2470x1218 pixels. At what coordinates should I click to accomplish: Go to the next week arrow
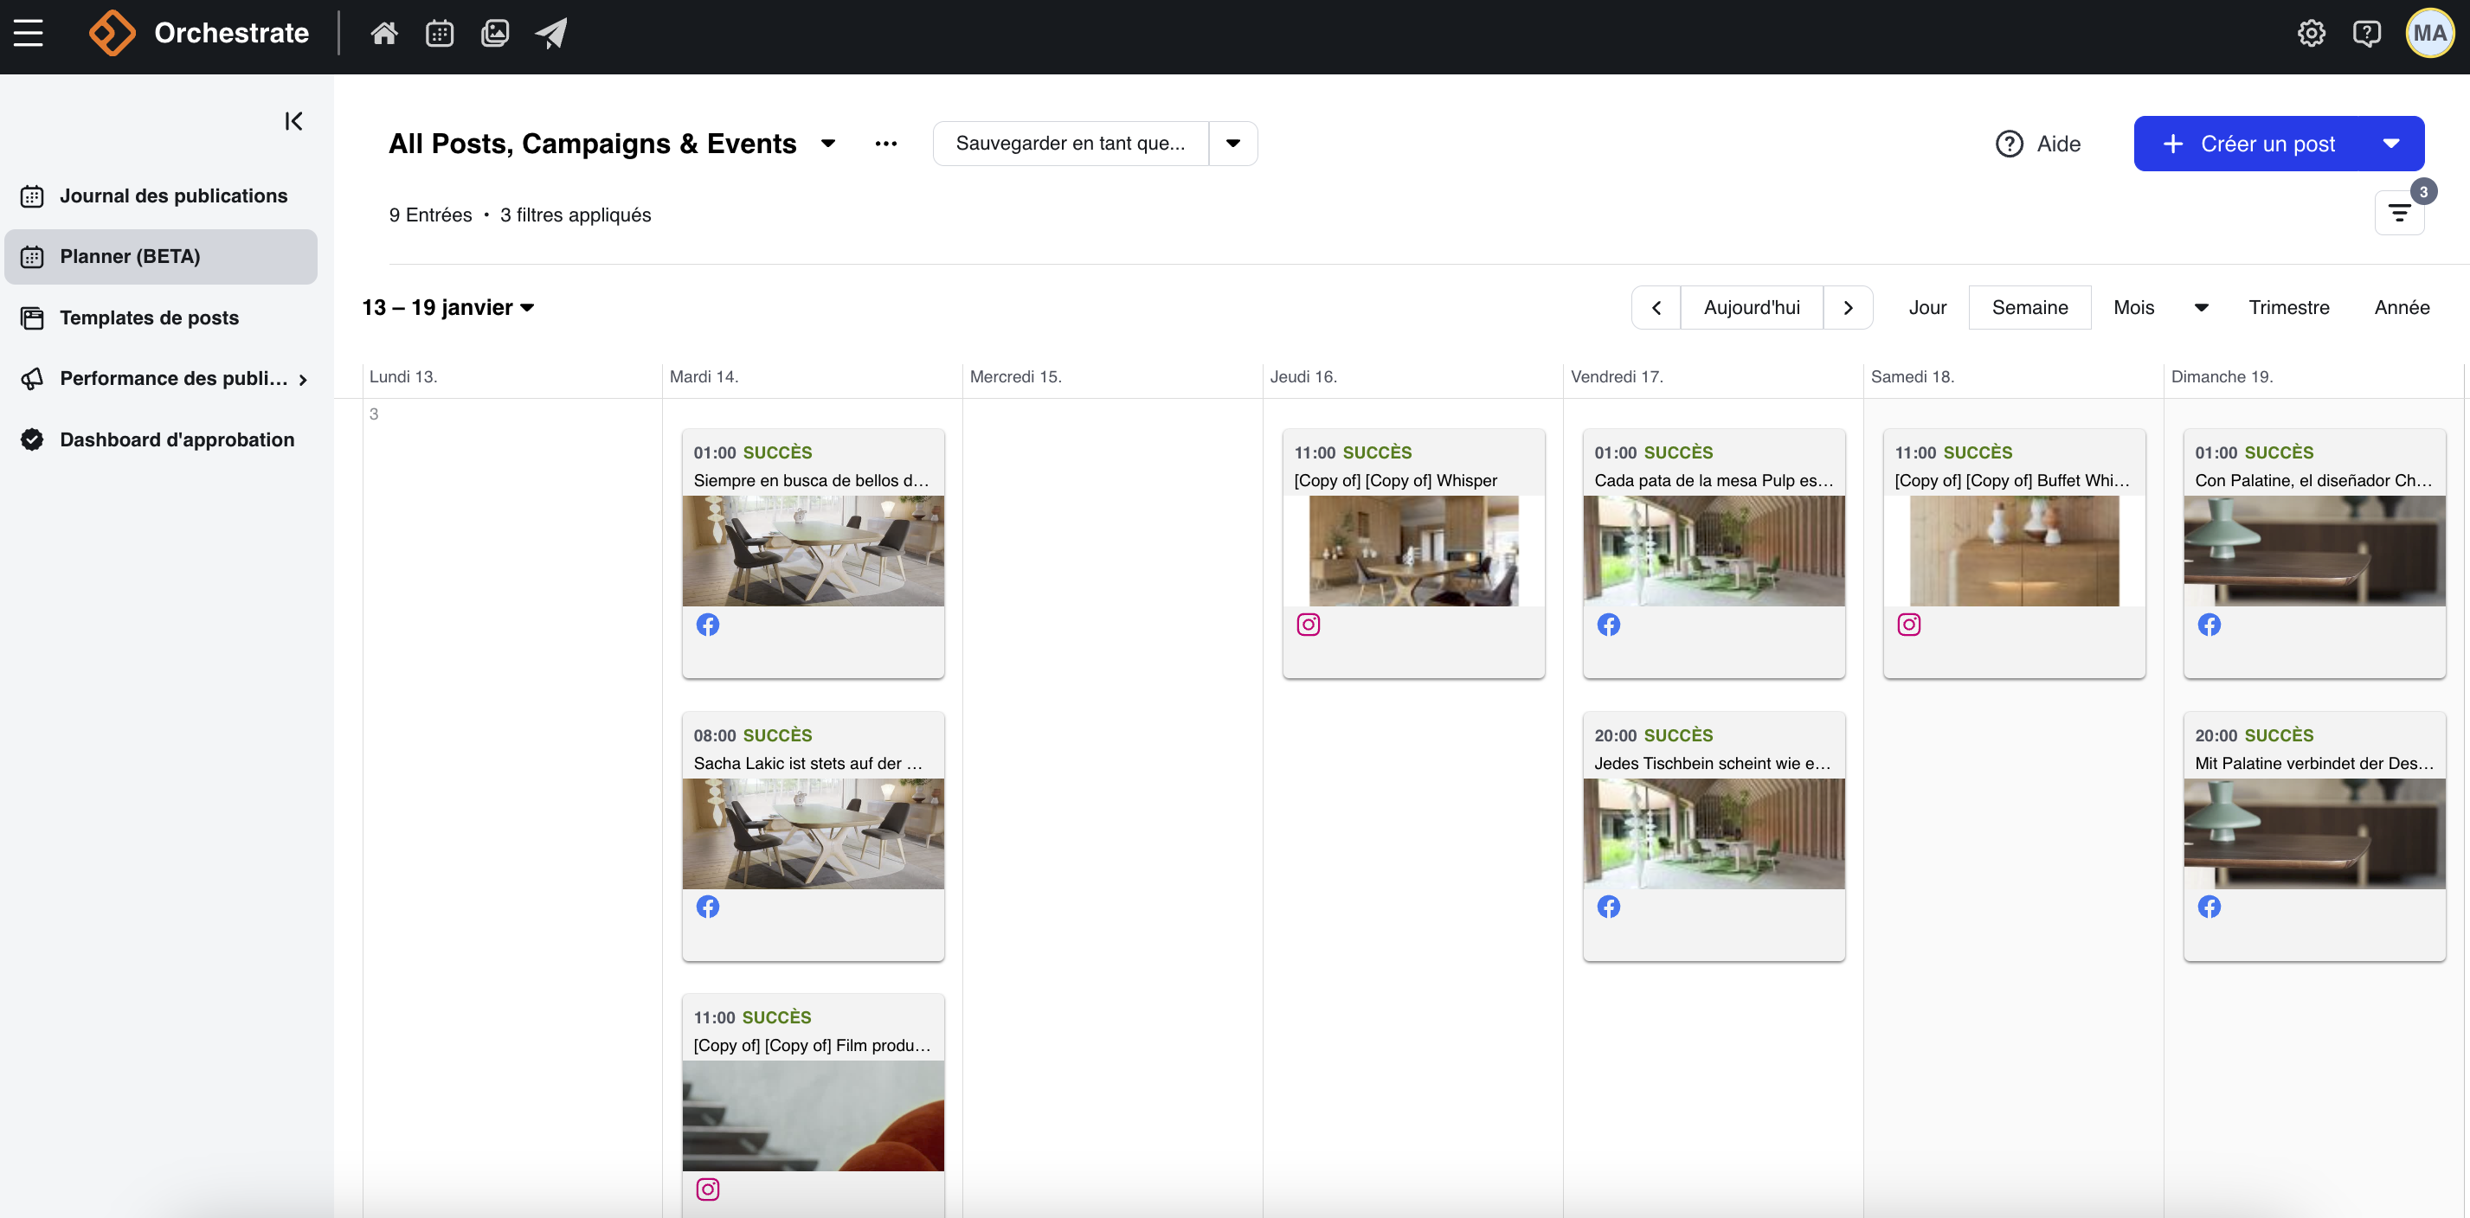(1848, 308)
